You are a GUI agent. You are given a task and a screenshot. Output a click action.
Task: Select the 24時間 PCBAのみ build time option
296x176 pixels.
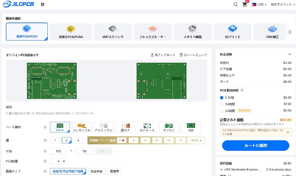(222, 111)
